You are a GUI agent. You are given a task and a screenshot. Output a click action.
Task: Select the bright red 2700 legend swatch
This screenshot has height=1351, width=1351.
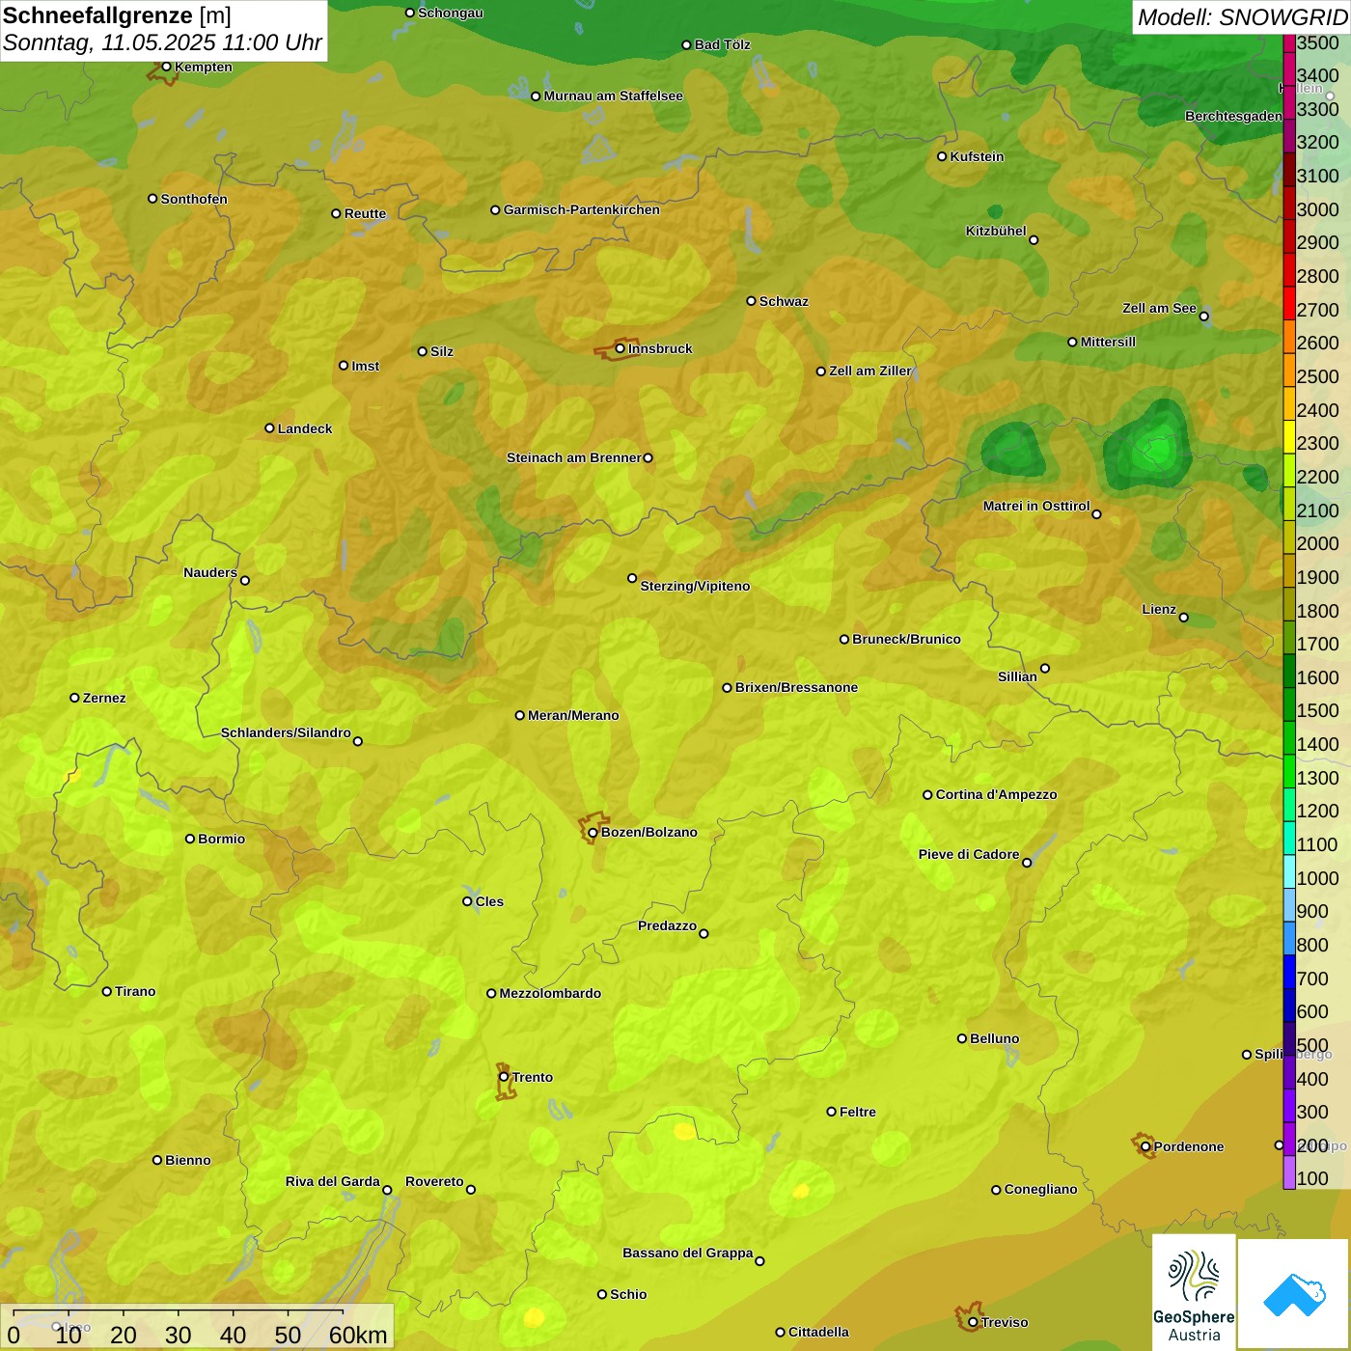[1289, 303]
